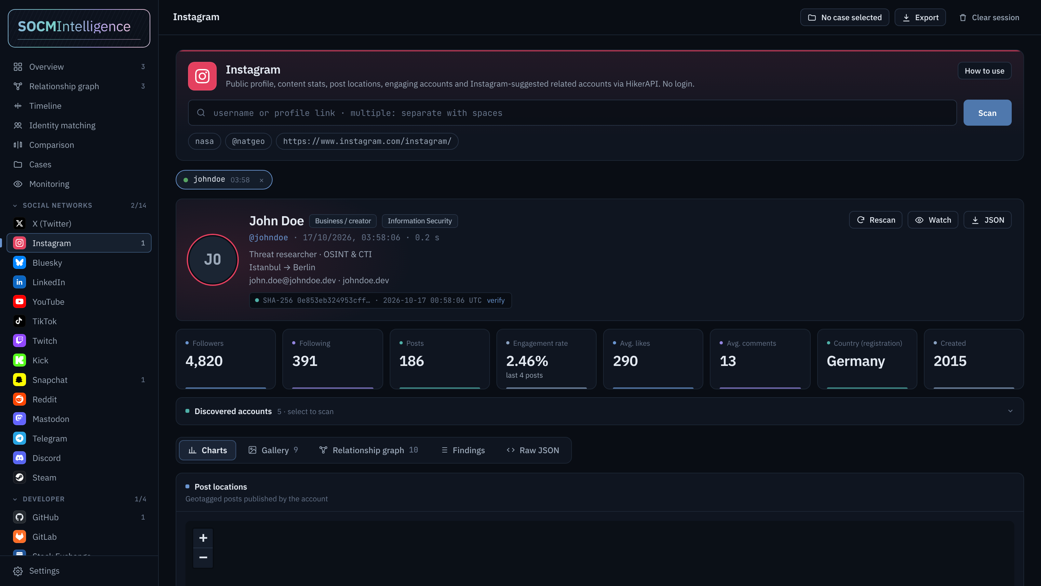
Task: Select the Steam network
Action: coord(79,478)
